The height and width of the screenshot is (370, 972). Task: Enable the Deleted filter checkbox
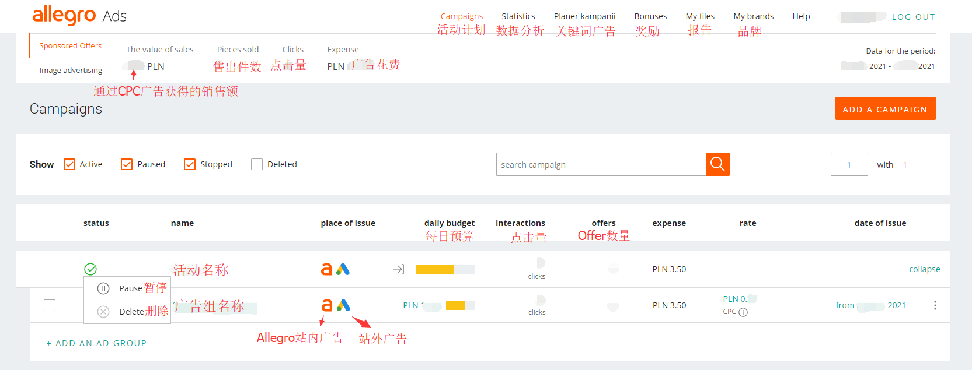[x=257, y=164]
